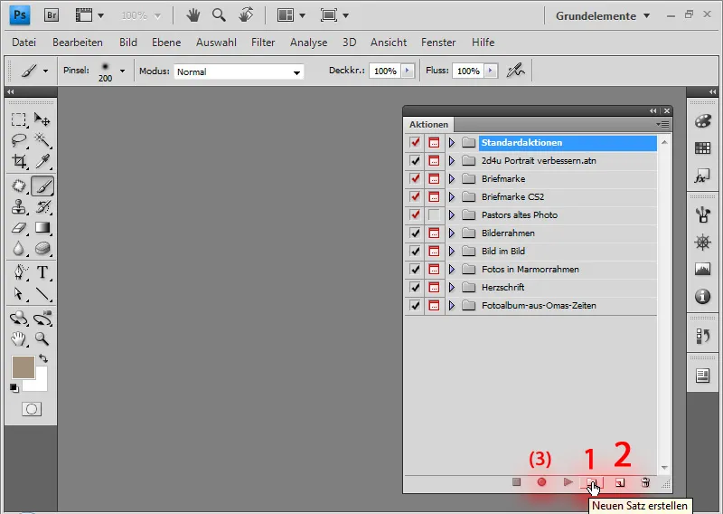Select the Crop tool

18,161
